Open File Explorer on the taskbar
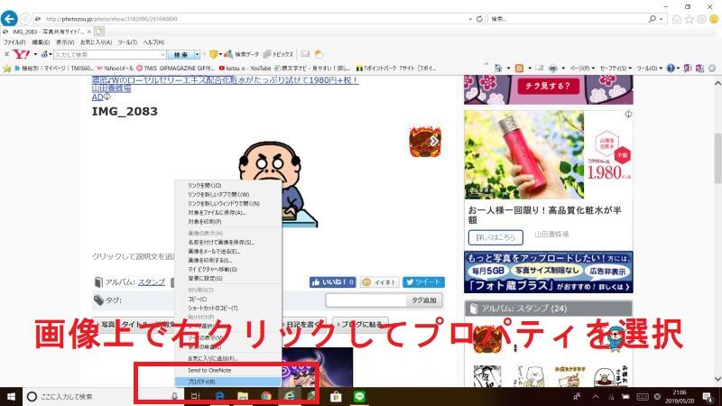The width and height of the screenshot is (722, 406). (x=243, y=396)
